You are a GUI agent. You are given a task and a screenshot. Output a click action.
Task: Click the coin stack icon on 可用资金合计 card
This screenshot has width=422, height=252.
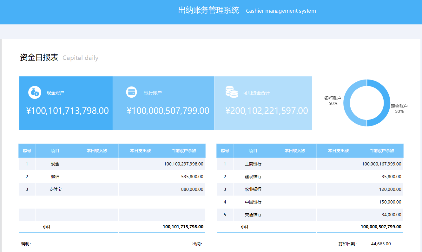232,92
